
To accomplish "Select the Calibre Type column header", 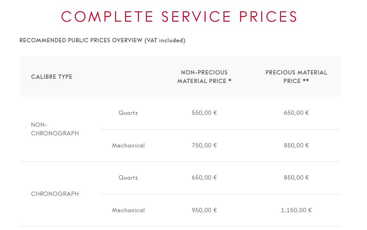I will [52, 77].
